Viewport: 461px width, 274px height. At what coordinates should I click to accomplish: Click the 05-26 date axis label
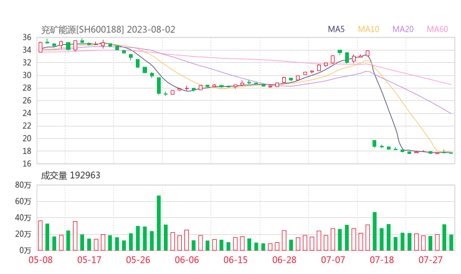point(138,260)
